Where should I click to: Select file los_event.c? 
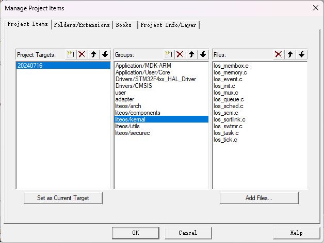pos(260,79)
